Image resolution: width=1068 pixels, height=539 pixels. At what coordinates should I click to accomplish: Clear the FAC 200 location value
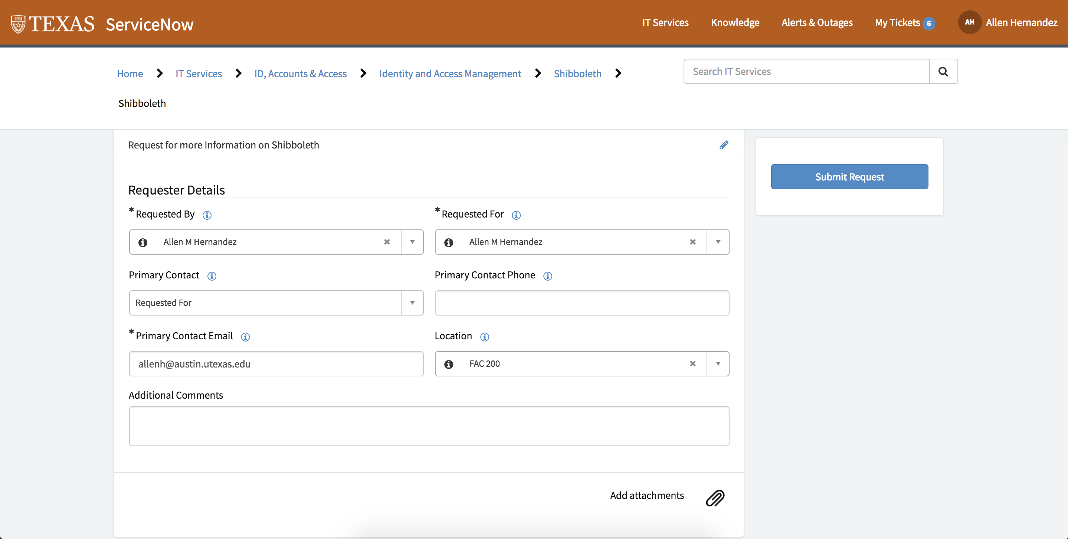[692, 364]
